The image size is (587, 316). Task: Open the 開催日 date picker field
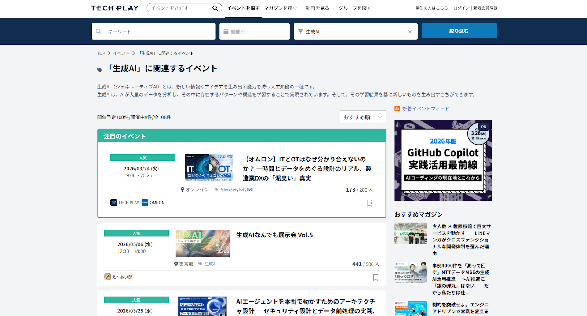255,32
